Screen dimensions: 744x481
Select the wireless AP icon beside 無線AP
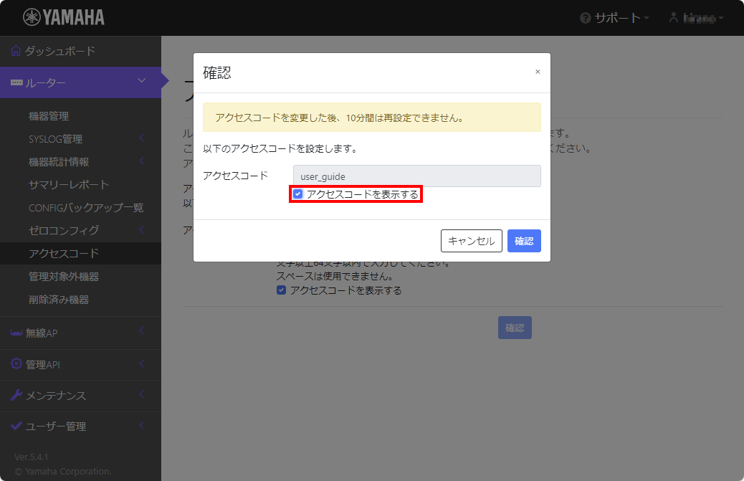point(17,333)
